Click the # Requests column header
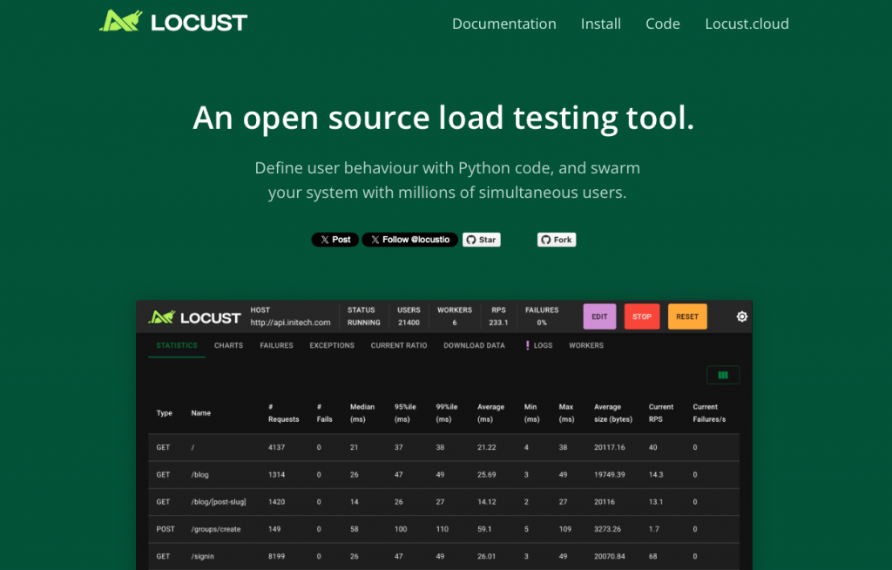 (283, 413)
